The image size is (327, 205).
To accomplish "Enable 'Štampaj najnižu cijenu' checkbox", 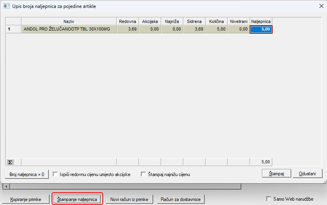I will point(143,174).
